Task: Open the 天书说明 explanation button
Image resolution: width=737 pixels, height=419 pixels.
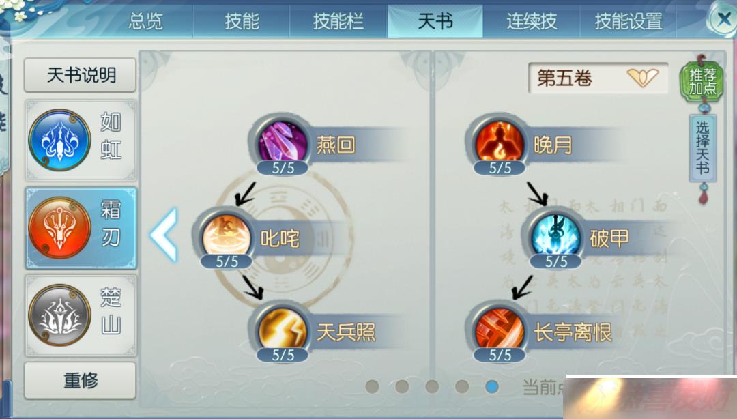Action: coord(81,75)
